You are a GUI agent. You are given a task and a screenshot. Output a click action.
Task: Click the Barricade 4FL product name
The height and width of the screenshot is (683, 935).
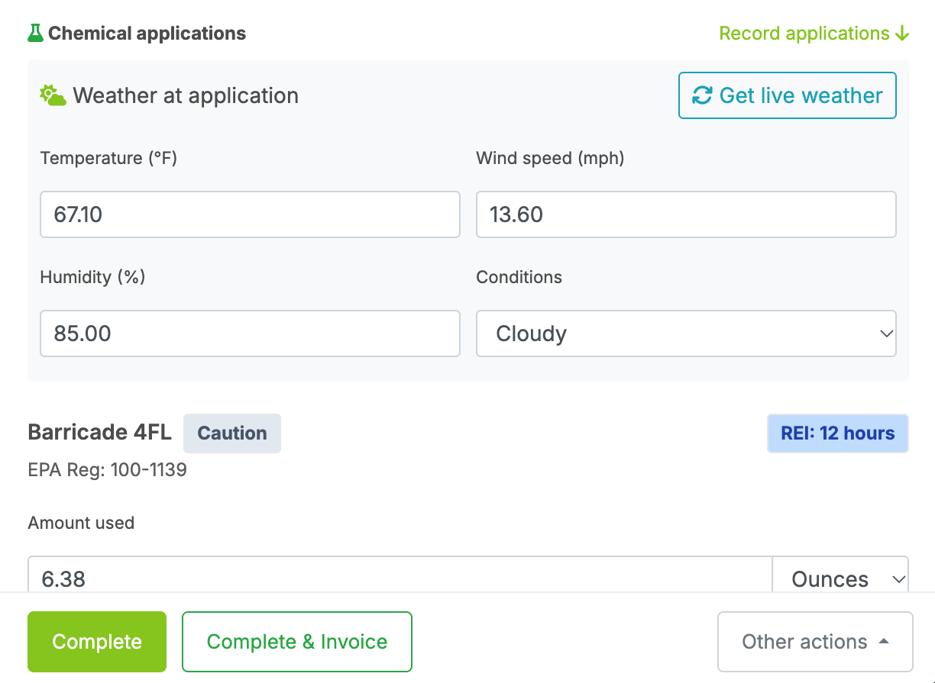pos(100,433)
